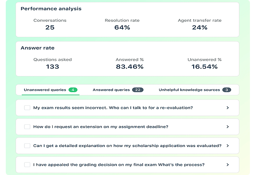Click the Answered queries badge showing 22

coord(138,90)
